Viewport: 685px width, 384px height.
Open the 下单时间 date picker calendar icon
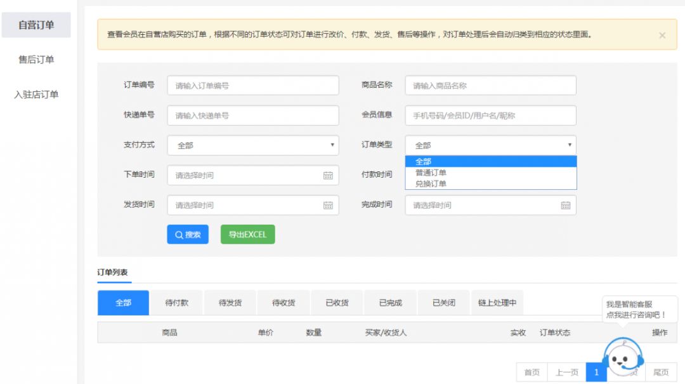pyautogui.click(x=328, y=175)
